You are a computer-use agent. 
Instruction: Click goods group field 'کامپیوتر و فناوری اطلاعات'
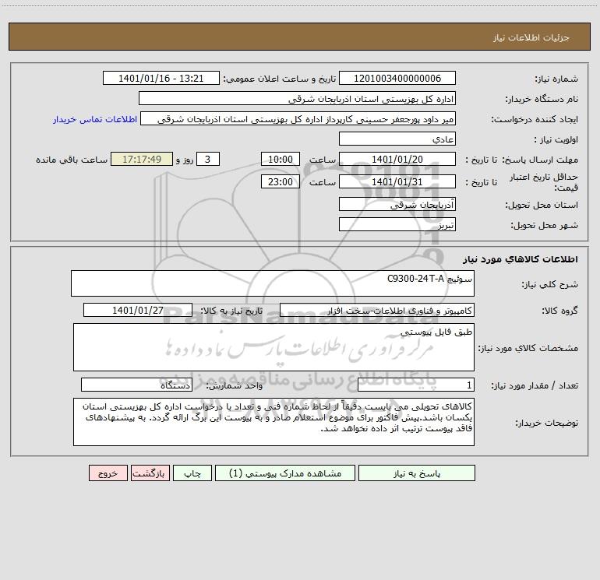coord(377,310)
